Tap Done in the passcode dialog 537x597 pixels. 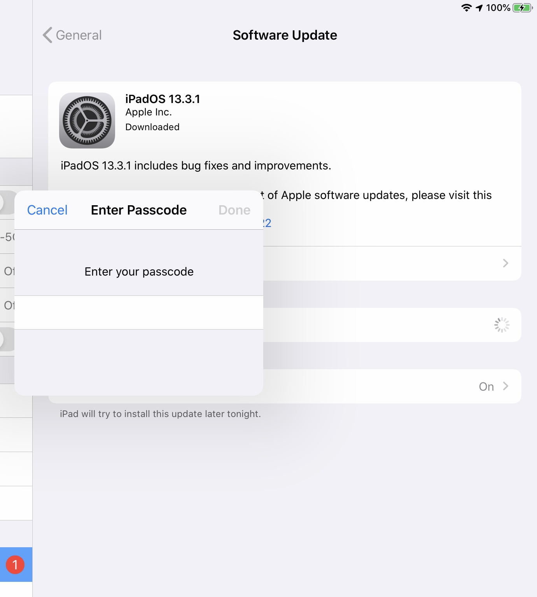[234, 210]
